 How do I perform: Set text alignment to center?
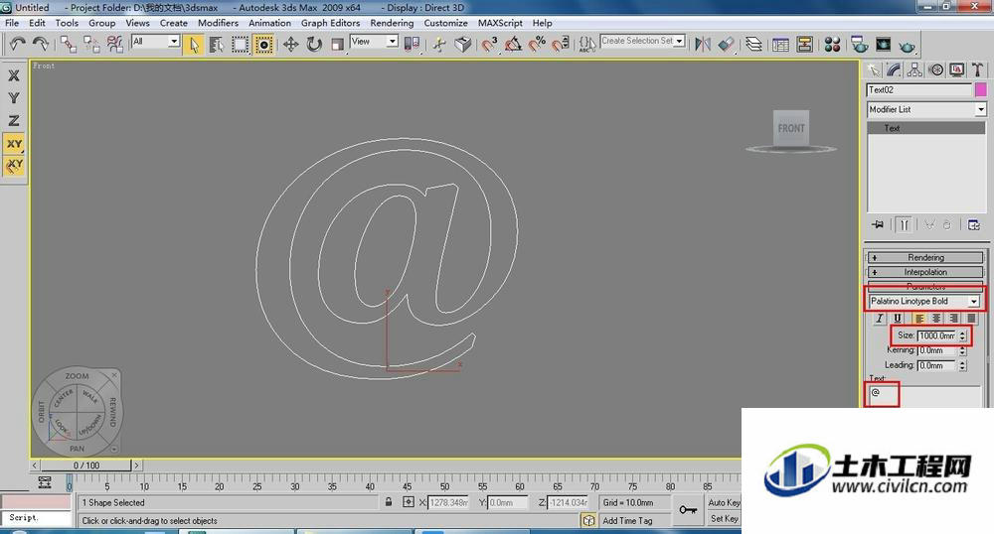[x=936, y=319]
